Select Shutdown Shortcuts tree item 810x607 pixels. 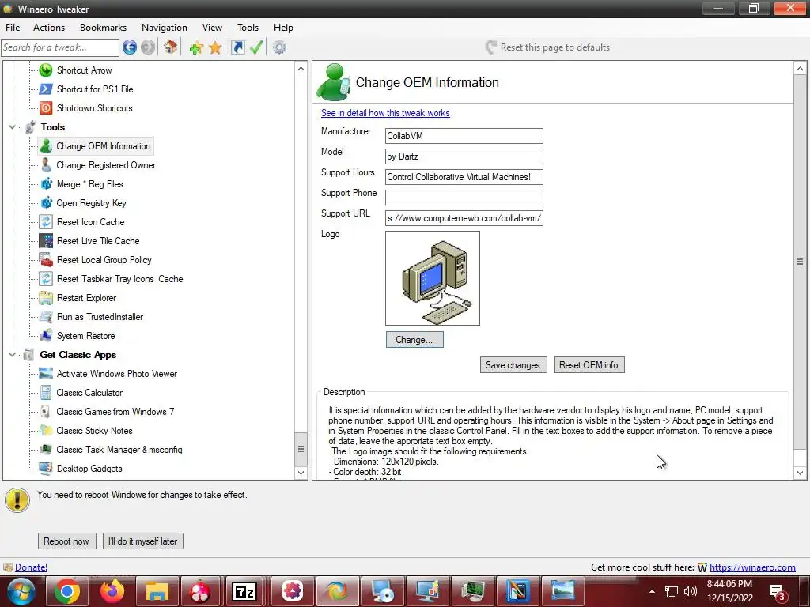pos(95,108)
